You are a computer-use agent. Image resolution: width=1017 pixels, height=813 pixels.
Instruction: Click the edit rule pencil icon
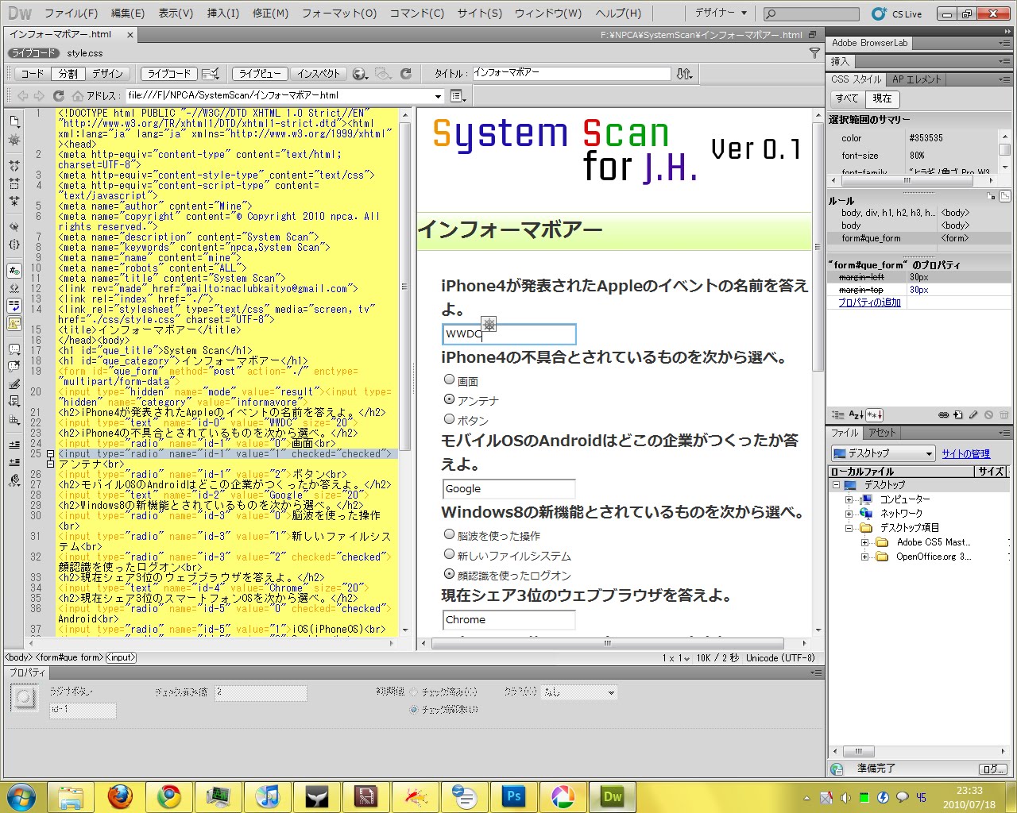tap(973, 414)
